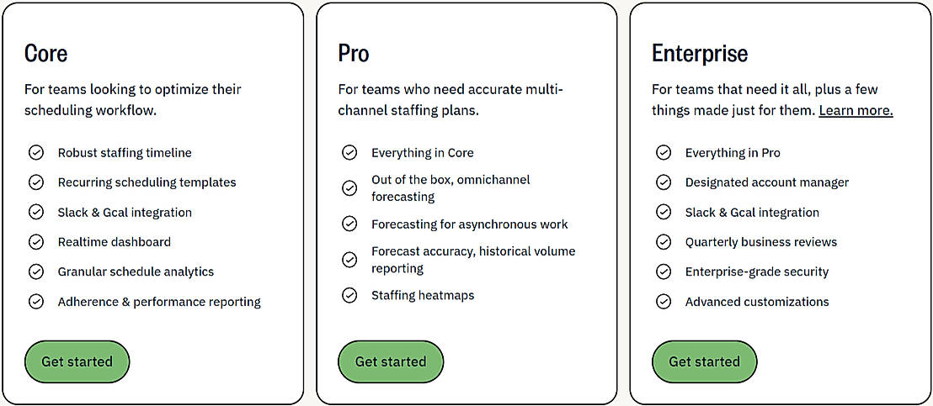
Task: Click Get started in Core plan
Action: pyautogui.click(x=77, y=361)
